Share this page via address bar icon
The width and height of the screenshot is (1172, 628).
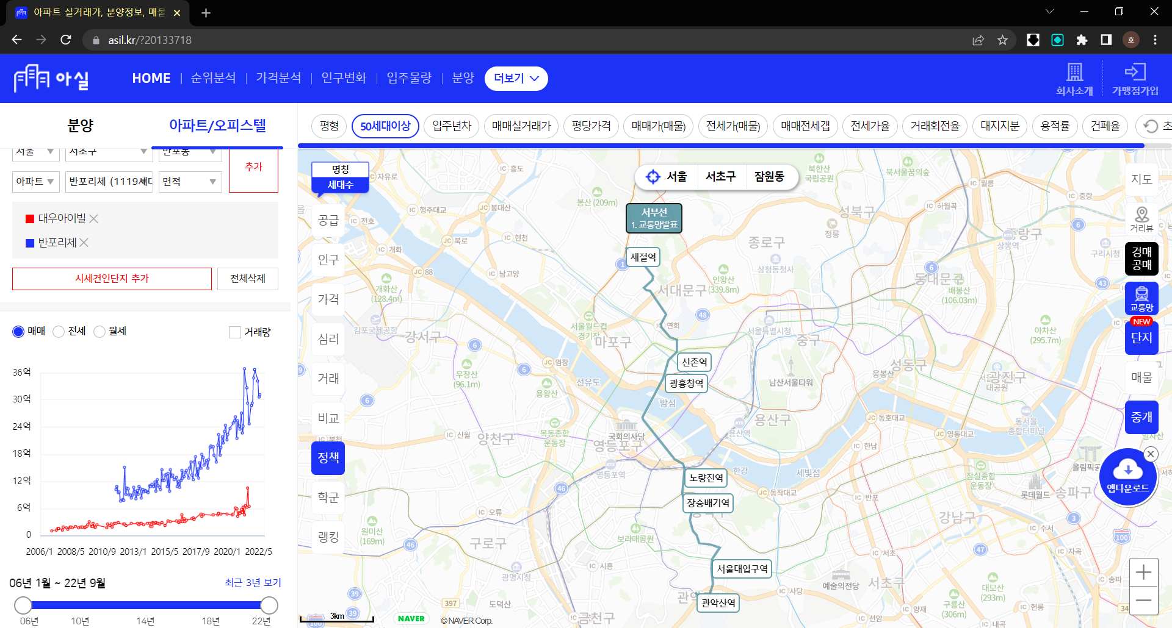(978, 40)
